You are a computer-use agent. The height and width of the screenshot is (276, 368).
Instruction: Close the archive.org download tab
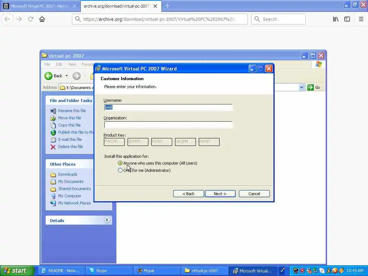(x=155, y=6)
